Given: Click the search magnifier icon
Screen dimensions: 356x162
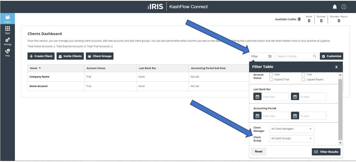Looking at the screenshot, I should 315,56.
